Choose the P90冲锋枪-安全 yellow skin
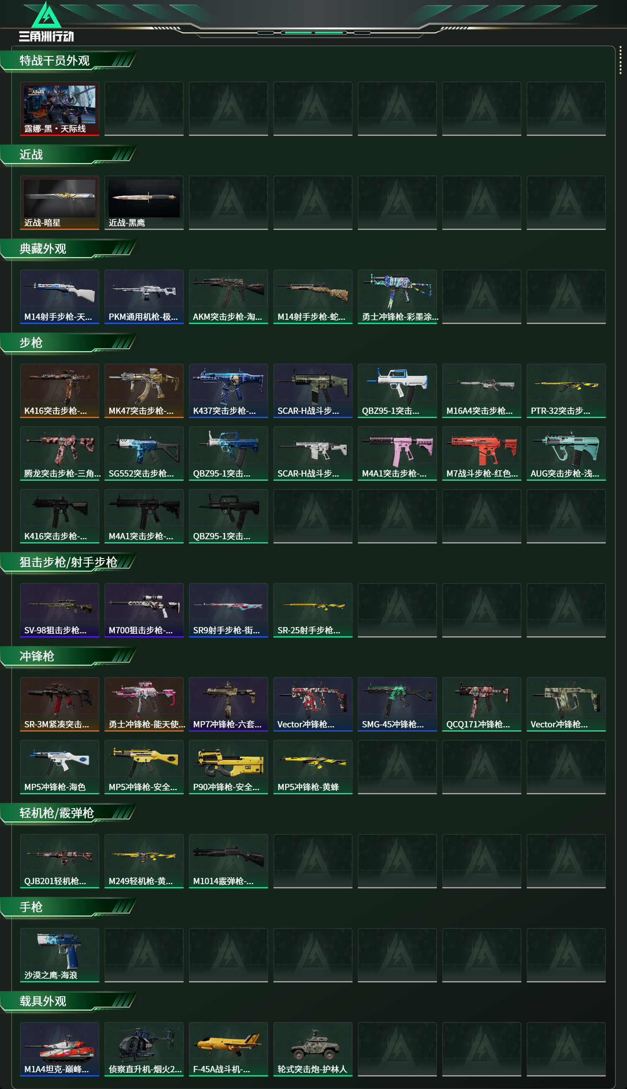 [x=228, y=767]
